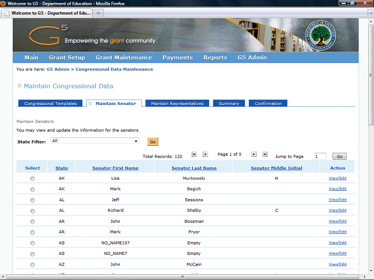The height and width of the screenshot is (280, 374).
Task: Collapse the Maintain Congressional Data section icon
Action: tap(19, 86)
